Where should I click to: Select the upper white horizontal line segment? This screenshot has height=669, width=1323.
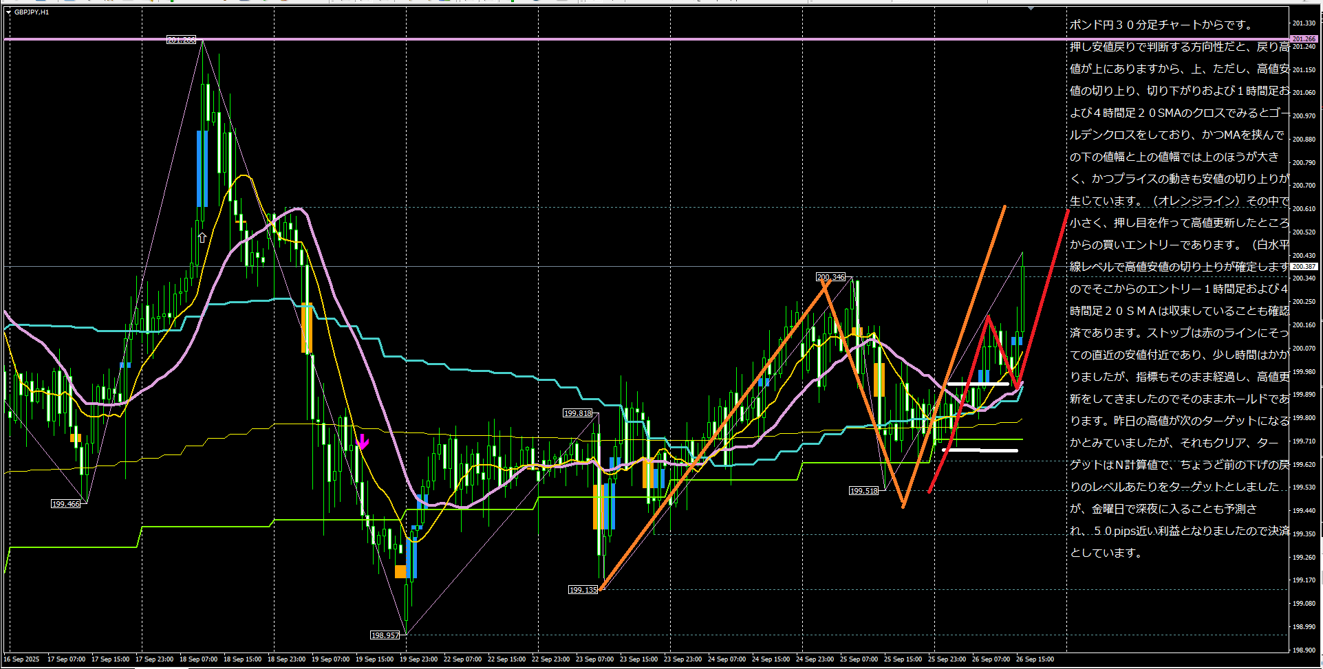[977, 384]
